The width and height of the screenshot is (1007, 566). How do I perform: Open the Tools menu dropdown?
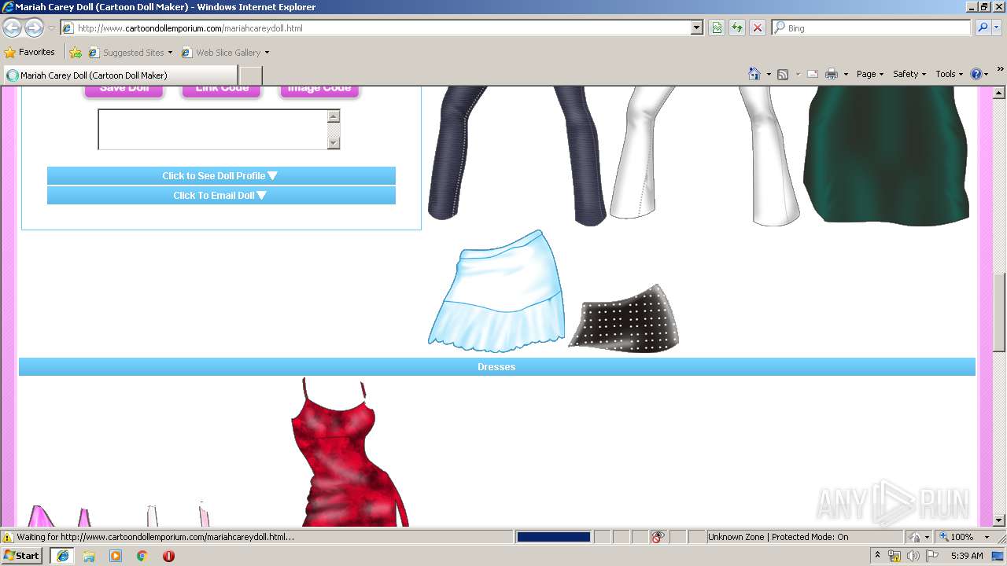949,74
